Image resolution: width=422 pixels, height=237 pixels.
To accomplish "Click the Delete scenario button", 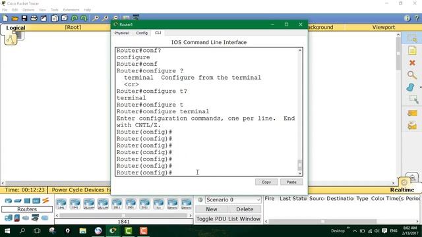I will pos(245,209).
